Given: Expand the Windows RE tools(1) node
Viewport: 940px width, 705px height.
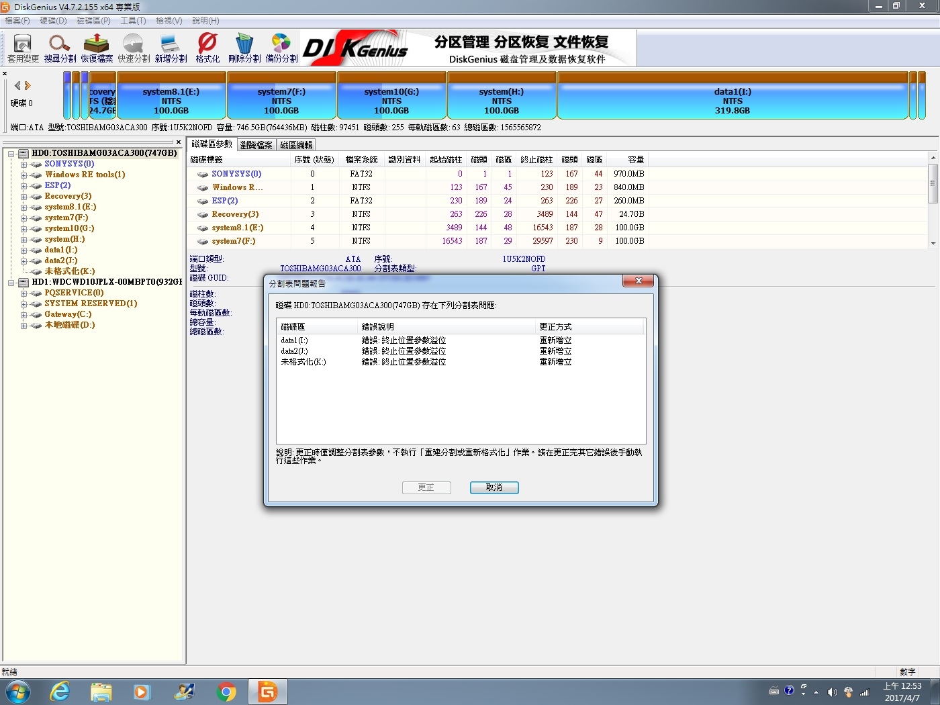Looking at the screenshot, I should click(23, 175).
